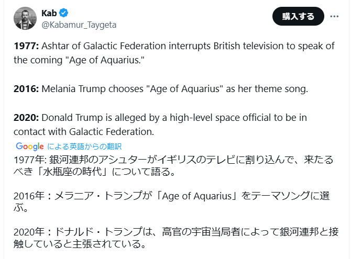Click the Google logo above the translation
This screenshot has height=259, width=351.
29,147
